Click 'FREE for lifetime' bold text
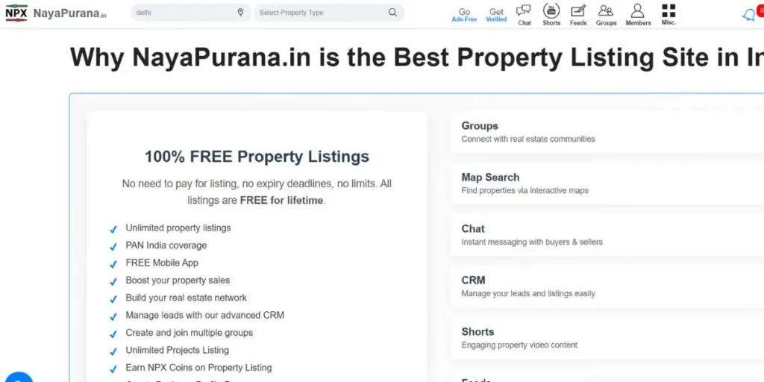The height and width of the screenshot is (382, 764). tap(281, 200)
